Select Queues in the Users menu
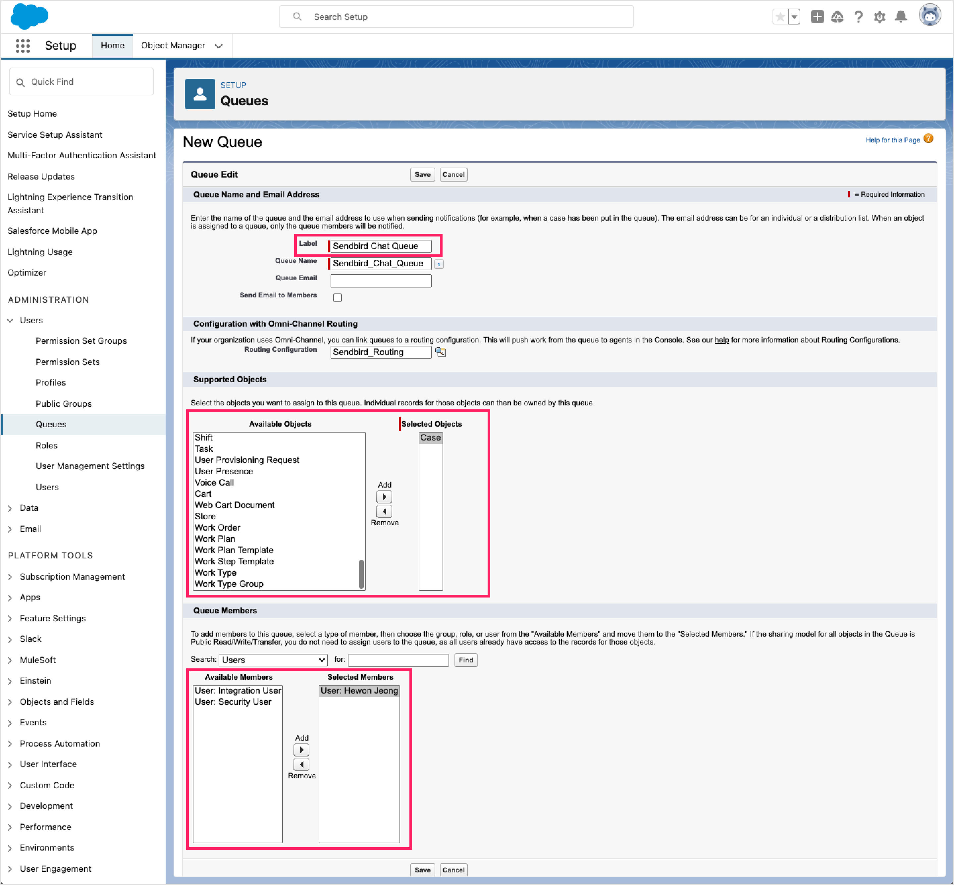Image resolution: width=954 pixels, height=885 pixels. point(51,424)
